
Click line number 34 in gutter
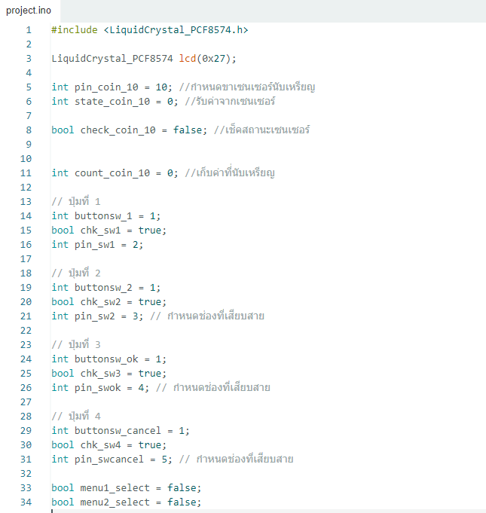tap(26, 502)
